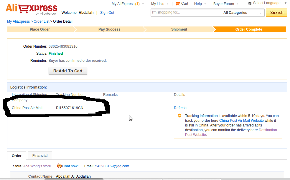Click the Chat now smiley icon
Image resolution: width=290 pixels, height=180 pixels.
point(59,166)
